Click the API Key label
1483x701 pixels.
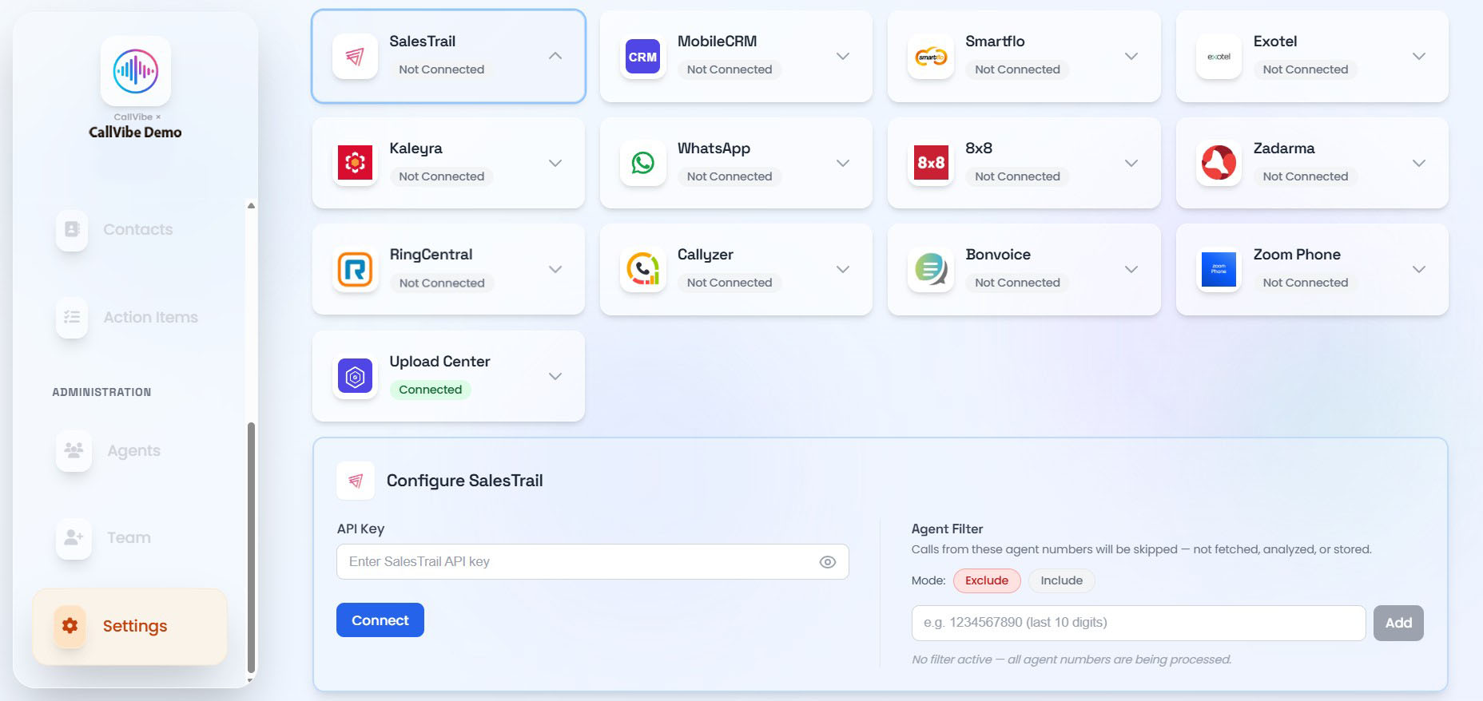click(360, 529)
